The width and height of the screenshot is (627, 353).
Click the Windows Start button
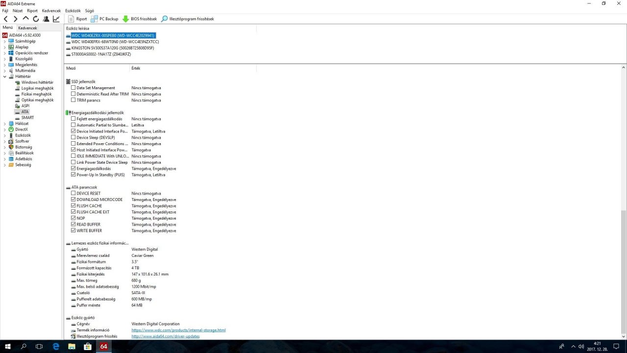pos(8,346)
